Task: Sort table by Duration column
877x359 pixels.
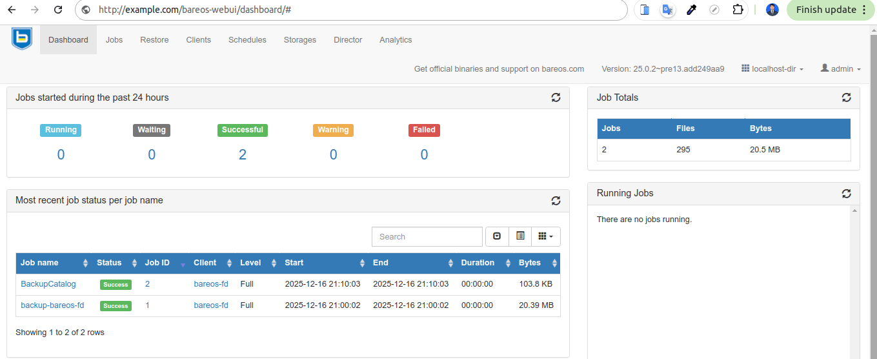Action: click(x=485, y=263)
